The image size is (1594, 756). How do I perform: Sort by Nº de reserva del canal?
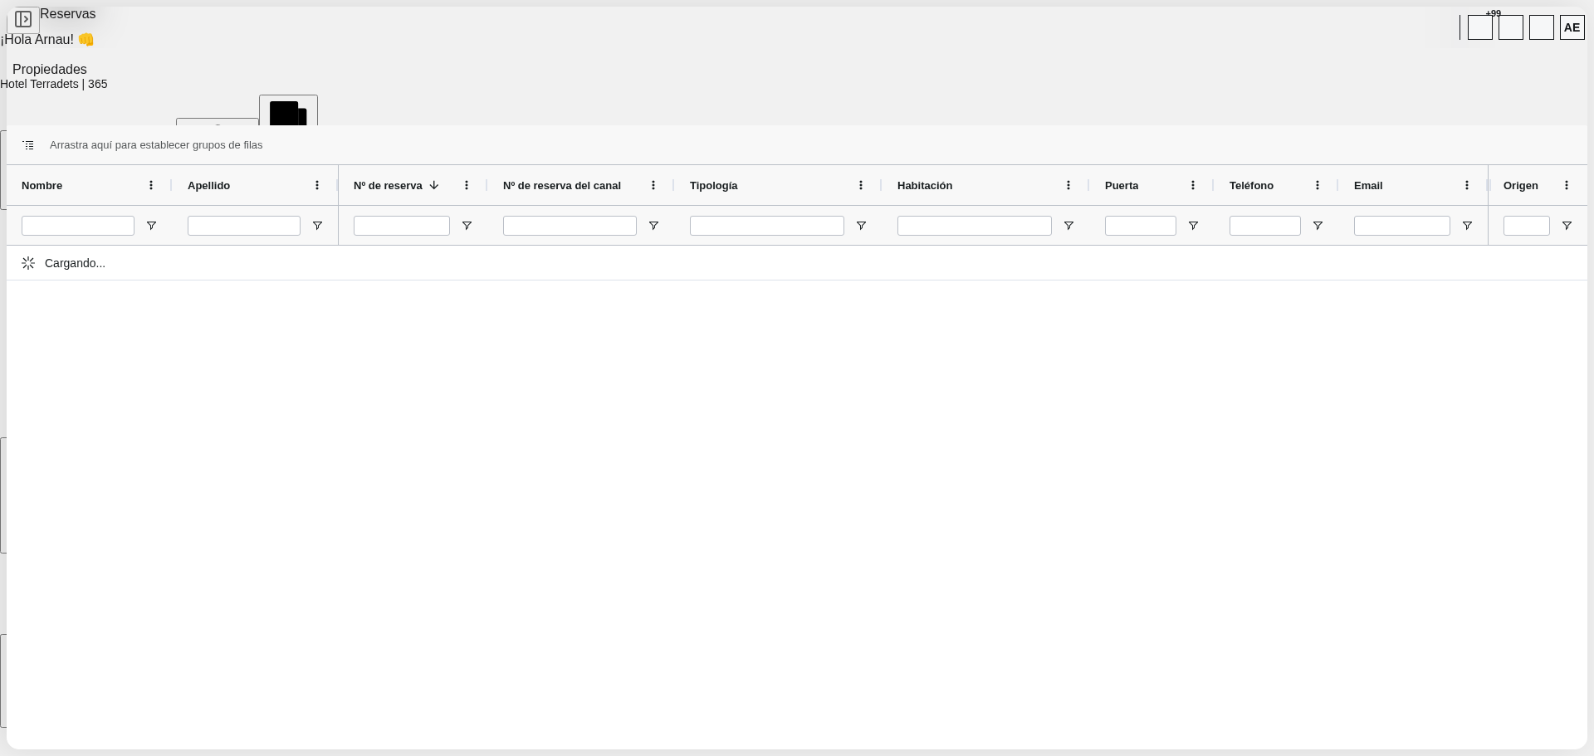point(562,185)
